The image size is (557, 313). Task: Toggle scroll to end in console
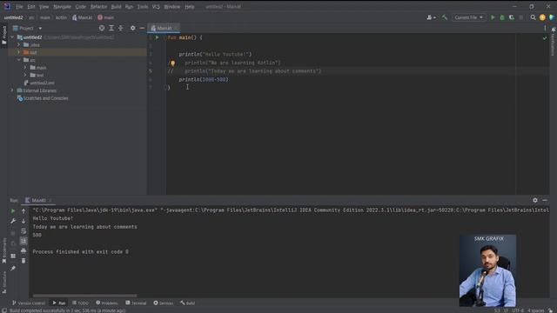[23, 241]
